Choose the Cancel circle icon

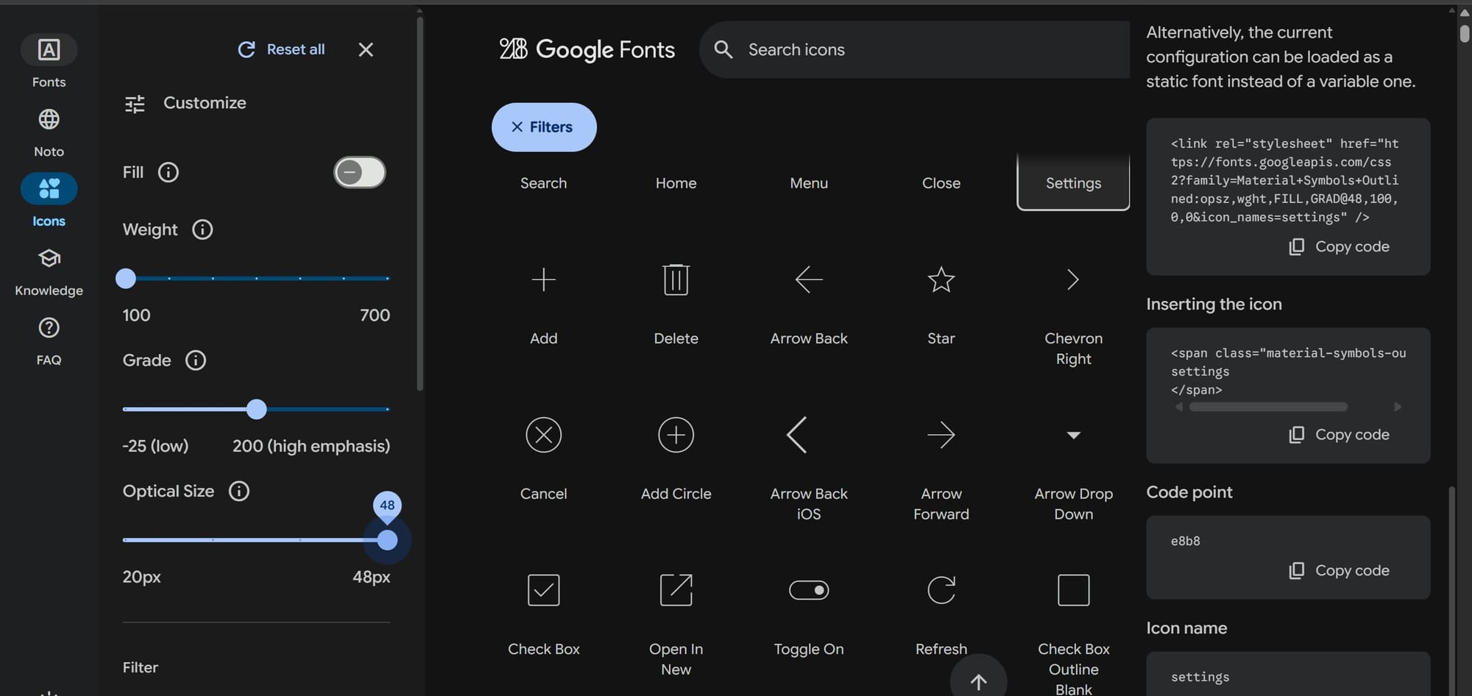[543, 435]
